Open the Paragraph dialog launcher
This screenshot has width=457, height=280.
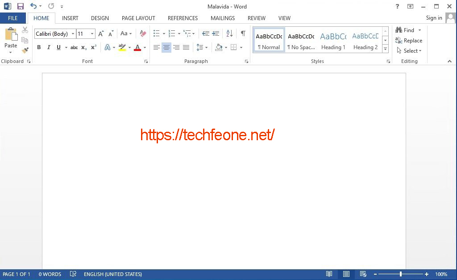246,62
